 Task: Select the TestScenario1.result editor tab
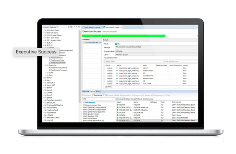112,27
